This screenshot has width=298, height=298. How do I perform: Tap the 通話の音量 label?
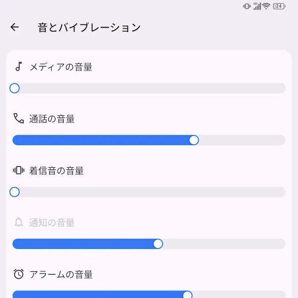click(52, 119)
